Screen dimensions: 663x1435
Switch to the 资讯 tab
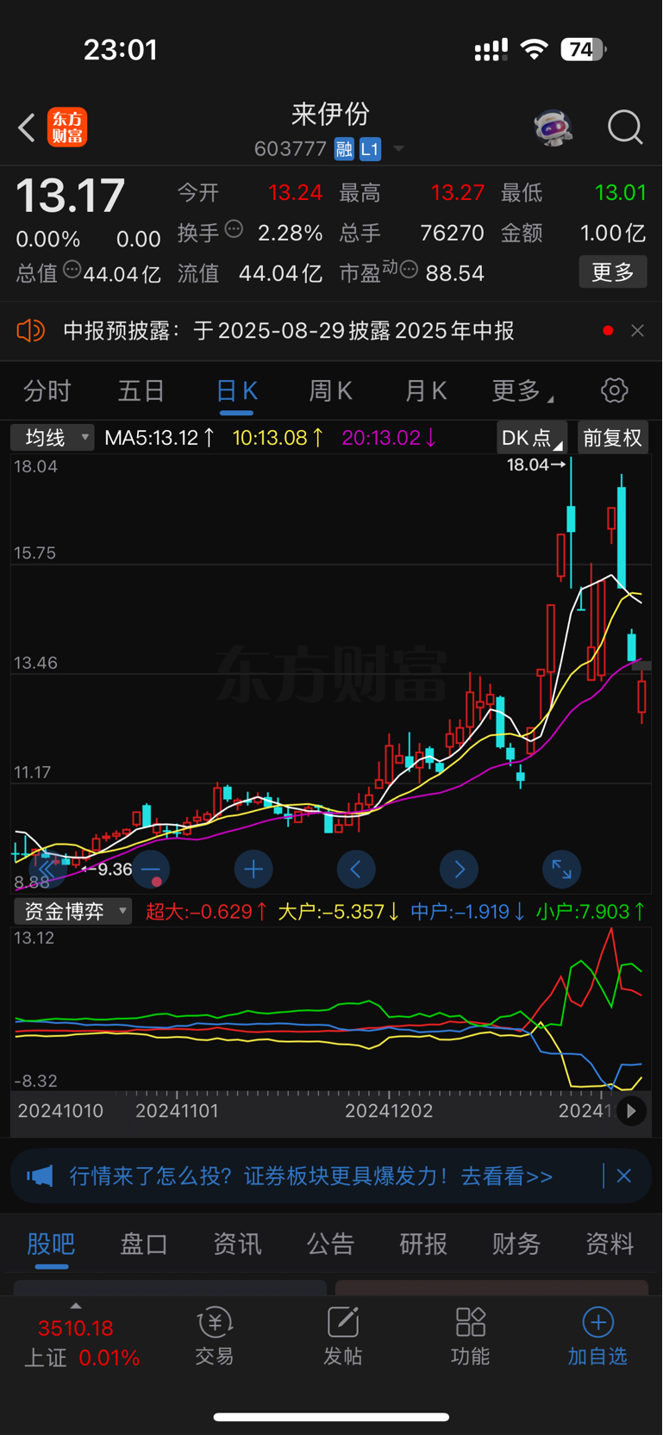click(237, 1244)
